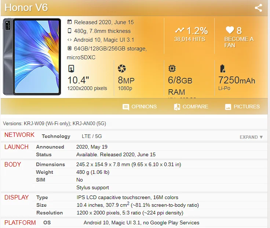Image resolution: width=270 pixels, height=228 pixels.
Task: Click the IPS LCD capacitive touchscreen value
Action: [127, 197]
